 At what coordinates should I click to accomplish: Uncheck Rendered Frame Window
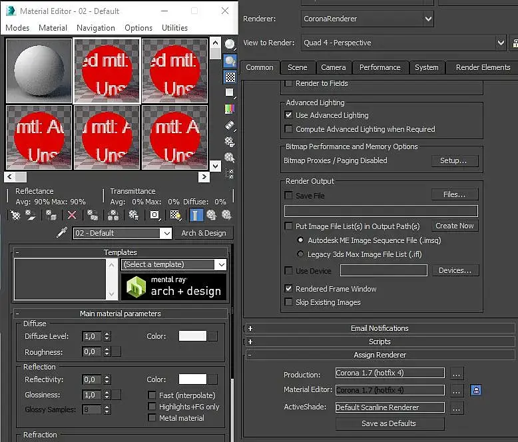coord(289,289)
